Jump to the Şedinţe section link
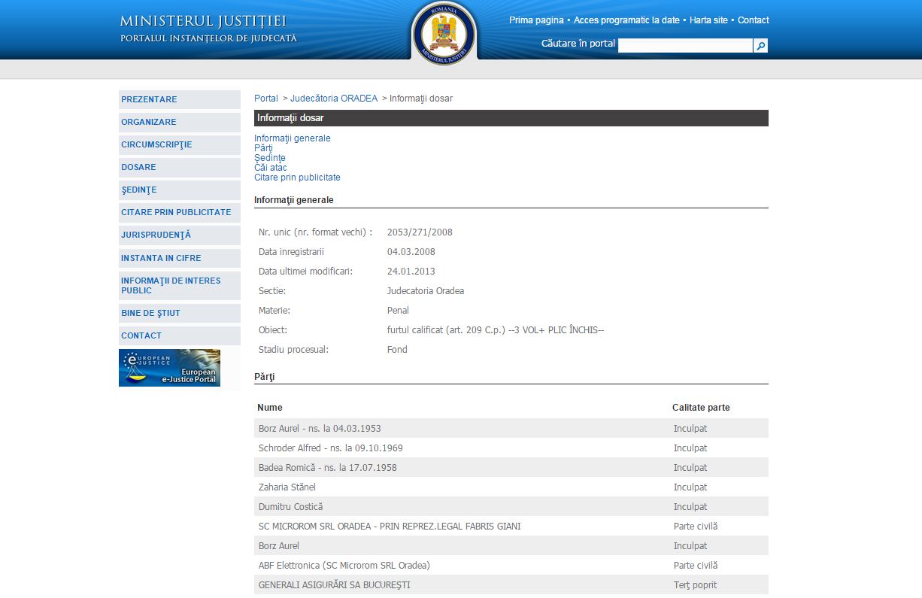The height and width of the screenshot is (598, 922). 270,158
